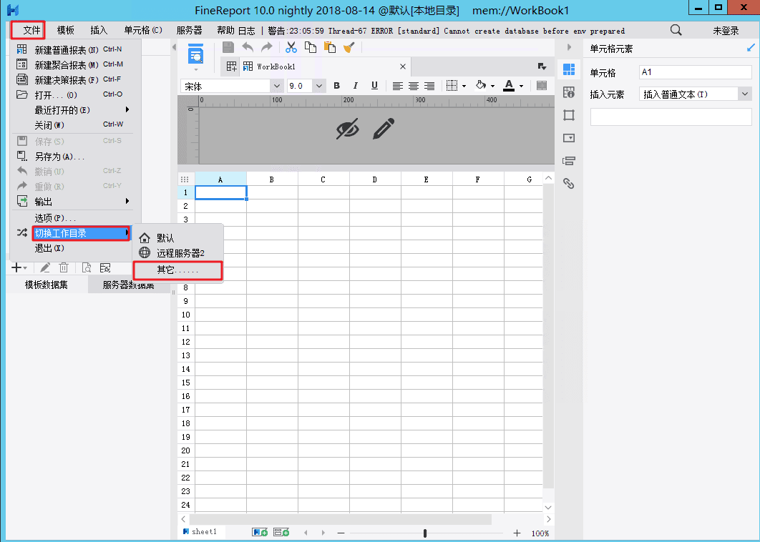760x542 pixels.
Task: Click the cut scissors icon
Action: pyautogui.click(x=291, y=47)
